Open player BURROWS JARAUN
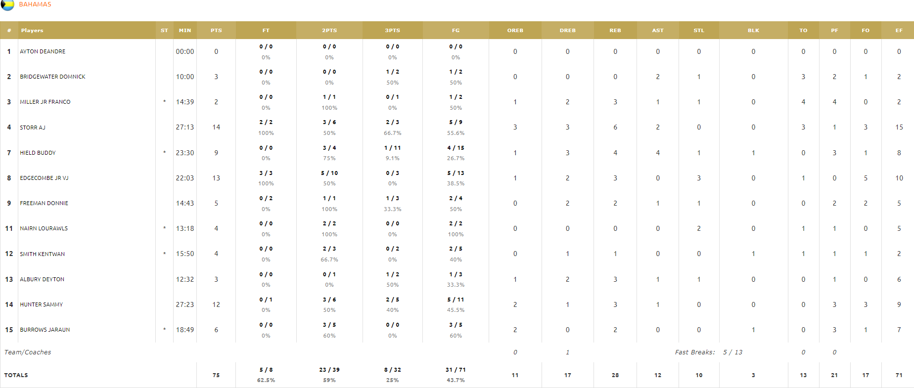 pos(45,330)
